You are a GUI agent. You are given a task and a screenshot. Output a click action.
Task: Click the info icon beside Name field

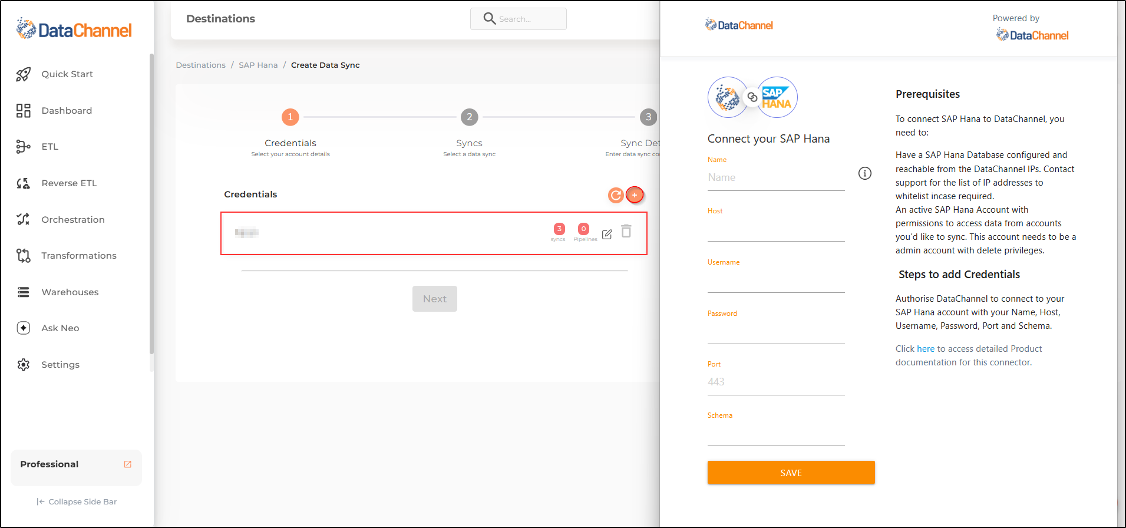[x=864, y=173]
